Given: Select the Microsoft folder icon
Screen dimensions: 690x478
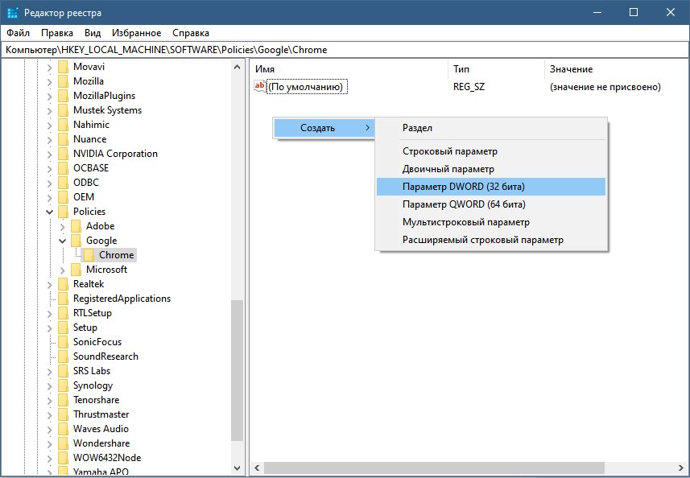Looking at the screenshot, I should click(76, 270).
